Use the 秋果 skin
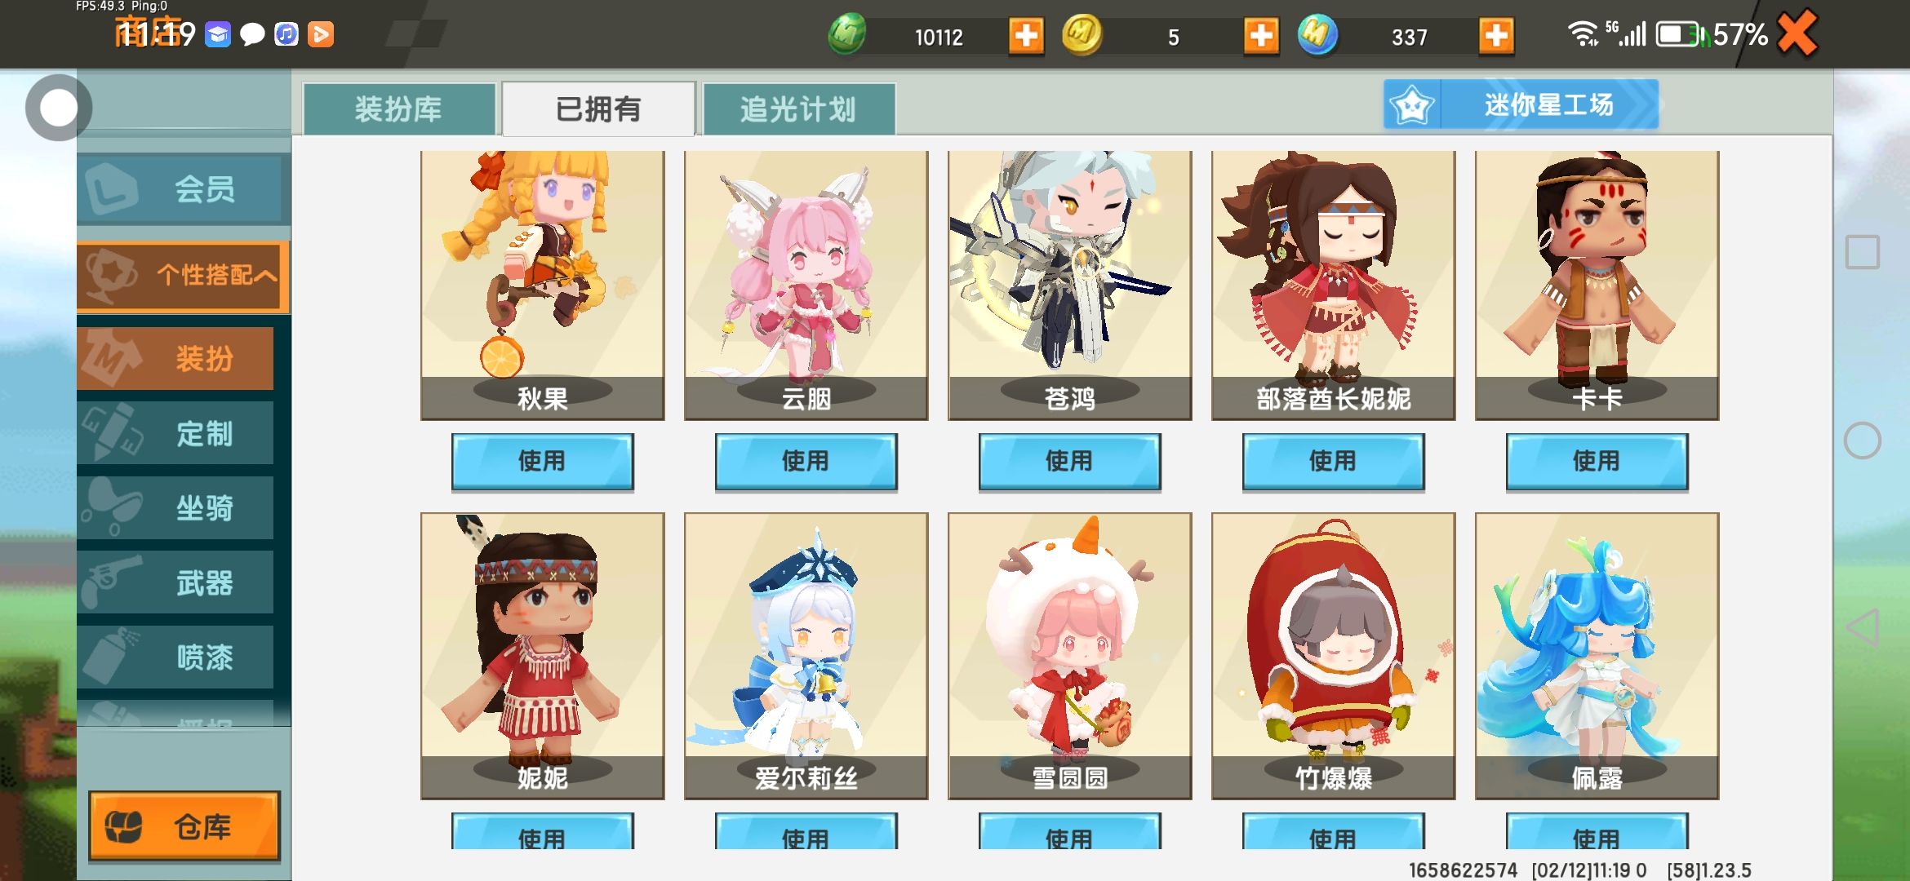The height and width of the screenshot is (881, 1910). point(543,461)
